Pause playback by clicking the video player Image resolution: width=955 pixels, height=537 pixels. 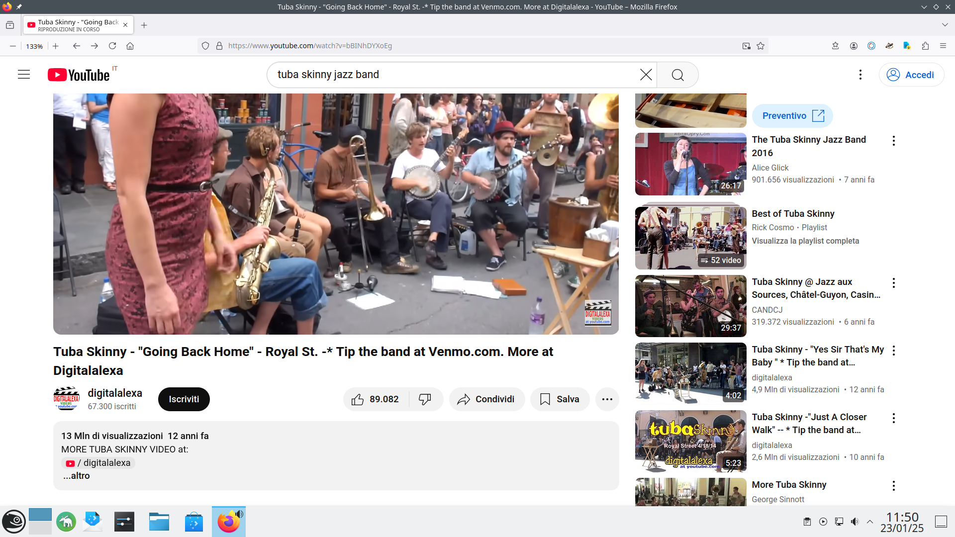point(336,214)
